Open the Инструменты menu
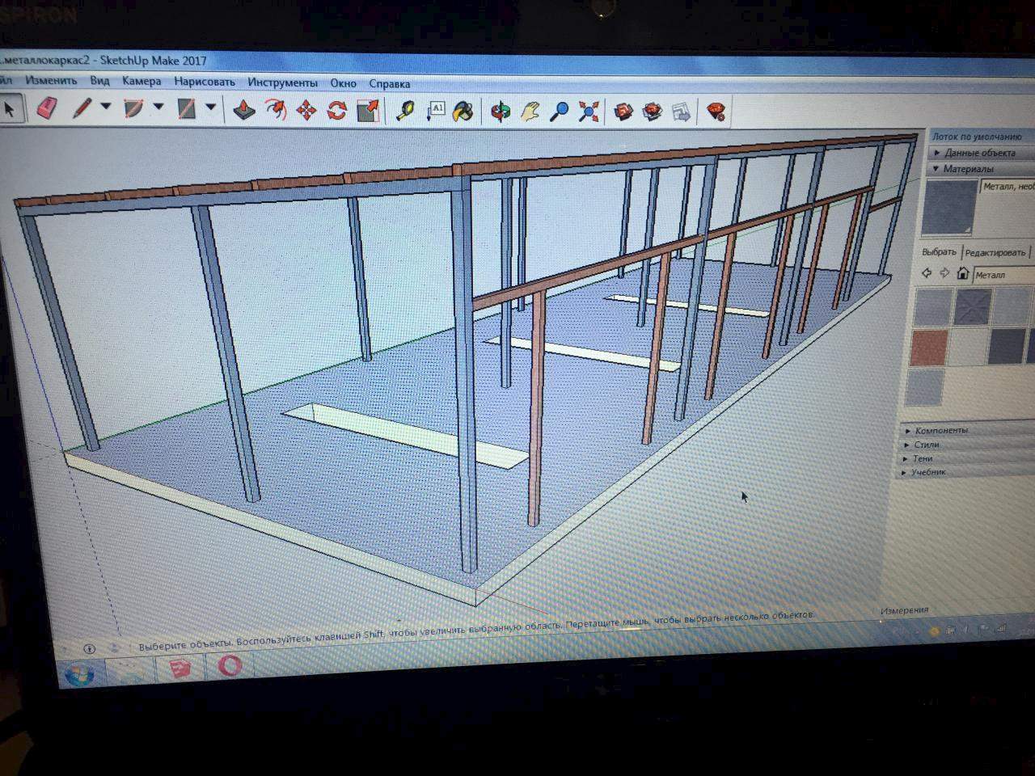The width and height of the screenshot is (1035, 776). click(282, 82)
